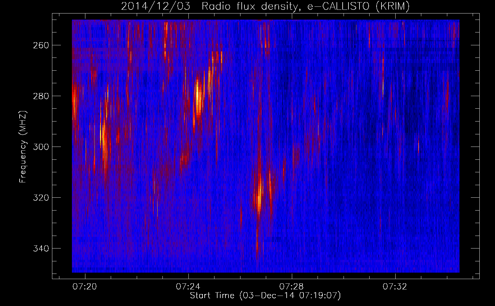Click the 340 frequency tick label
The height and width of the screenshot is (306, 495).
41,249
